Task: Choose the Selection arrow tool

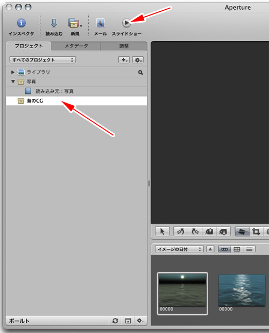Action: [x=162, y=232]
